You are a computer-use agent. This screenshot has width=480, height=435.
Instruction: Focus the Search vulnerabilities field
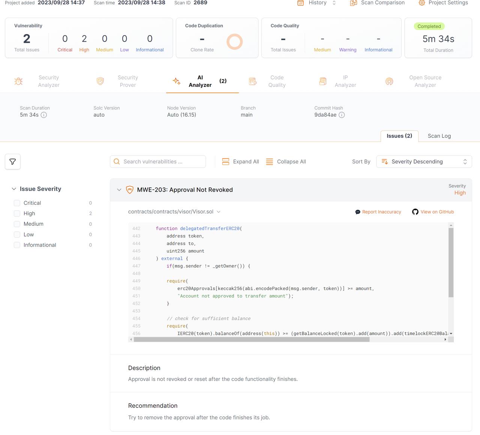click(x=158, y=162)
